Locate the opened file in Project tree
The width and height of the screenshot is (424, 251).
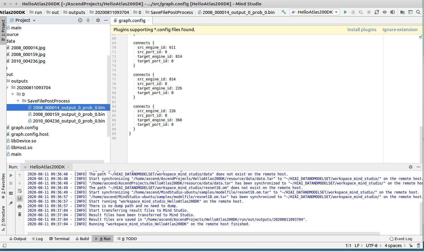tap(80, 20)
